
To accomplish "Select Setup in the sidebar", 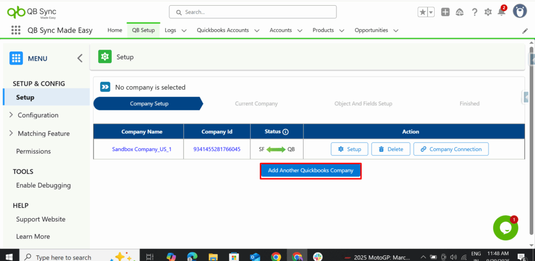I will [x=46, y=97].
